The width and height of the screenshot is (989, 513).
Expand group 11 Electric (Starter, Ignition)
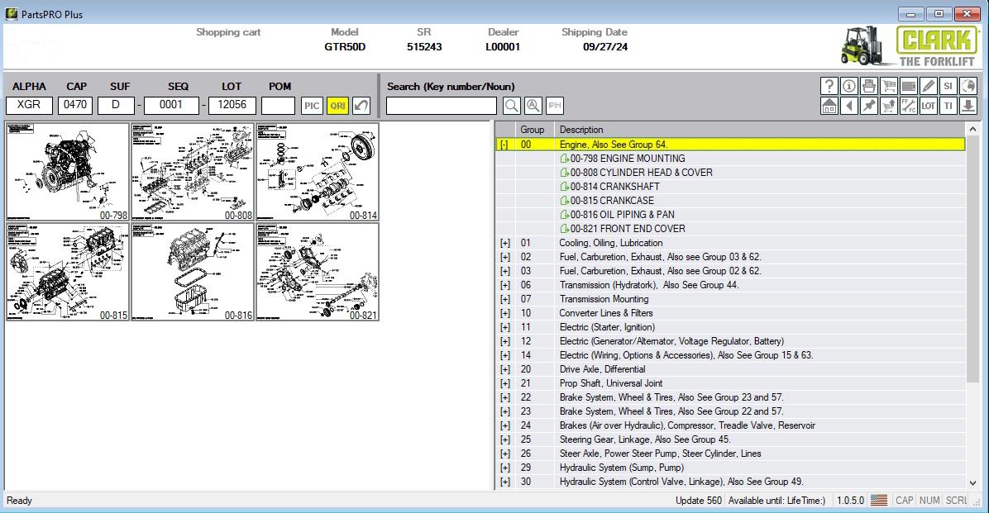point(504,328)
